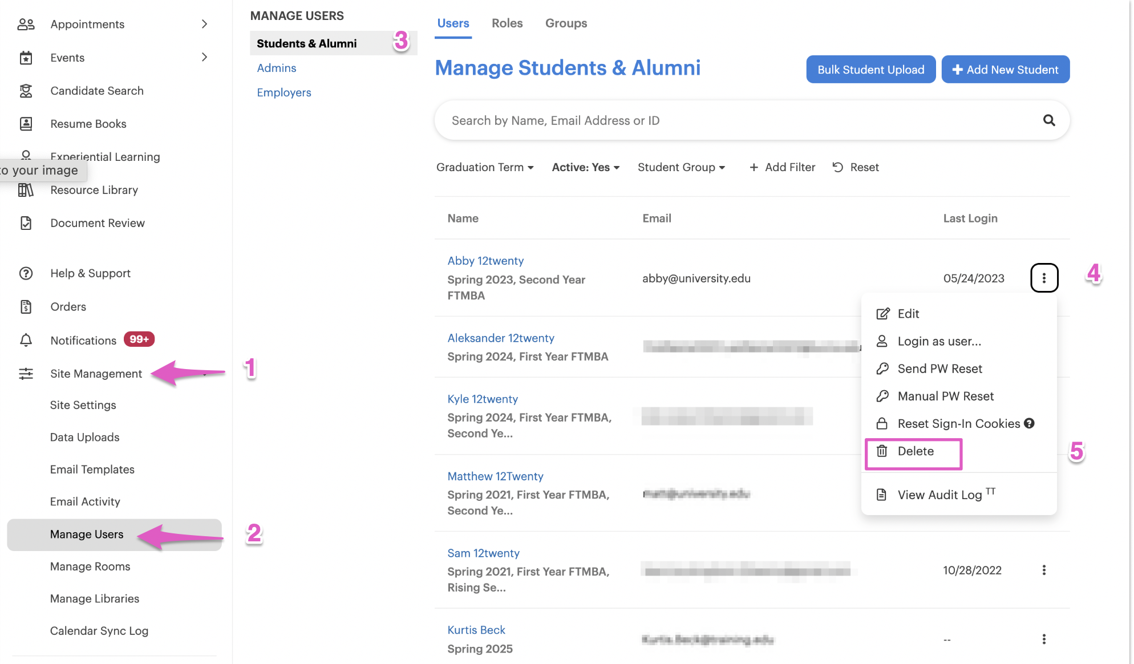Open the Abby 12twenty profile link
This screenshot has width=1134, height=664.
pyautogui.click(x=485, y=261)
